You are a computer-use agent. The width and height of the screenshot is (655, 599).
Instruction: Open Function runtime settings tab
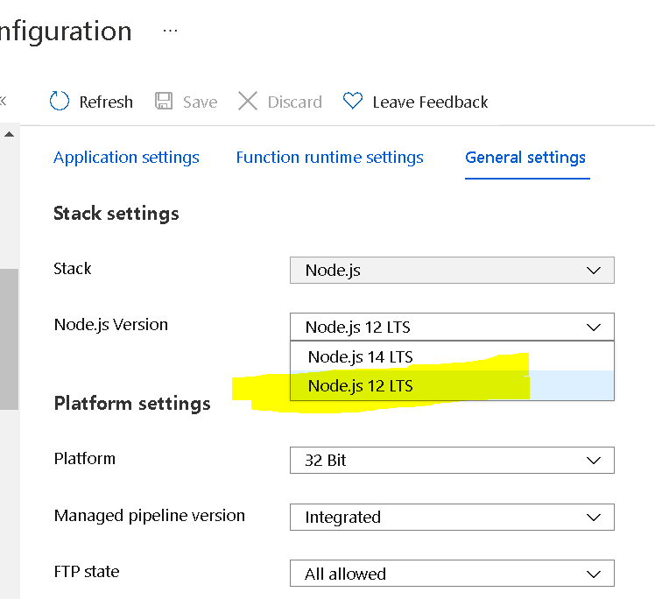pos(329,158)
